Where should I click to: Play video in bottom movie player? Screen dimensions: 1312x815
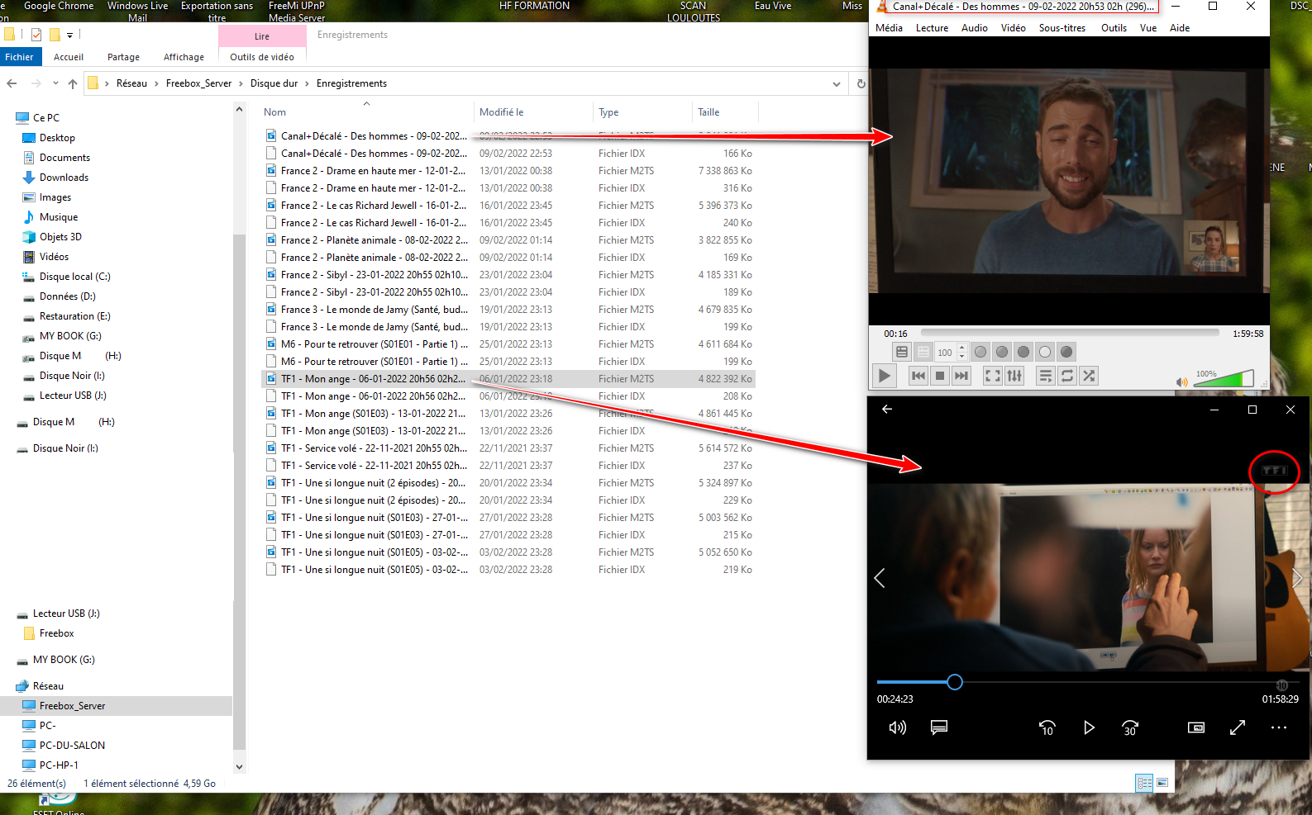coord(1089,727)
